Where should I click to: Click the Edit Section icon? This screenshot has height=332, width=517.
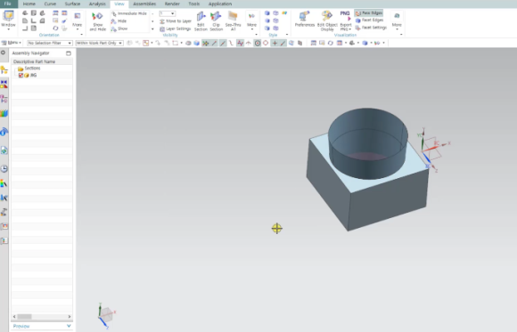(x=201, y=21)
